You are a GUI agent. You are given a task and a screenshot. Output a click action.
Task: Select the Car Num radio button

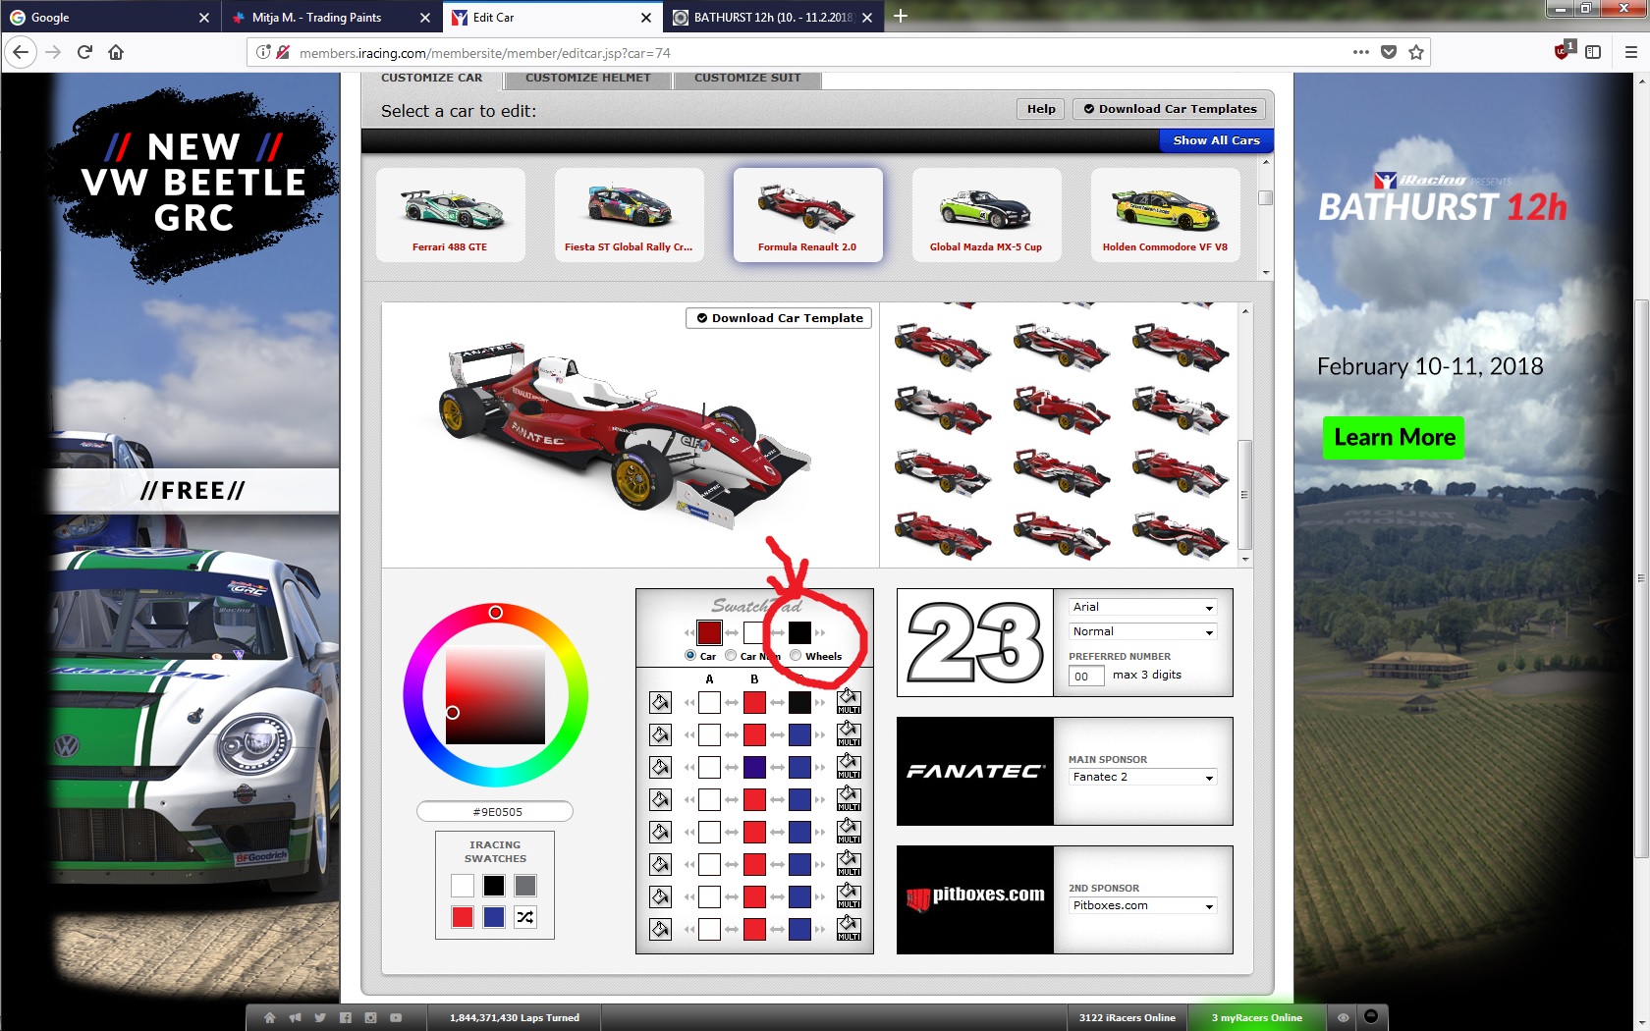[731, 655]
